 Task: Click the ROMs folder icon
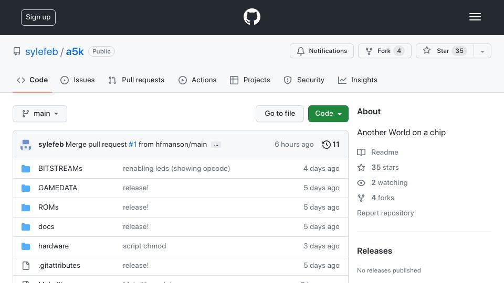(26, 208)
